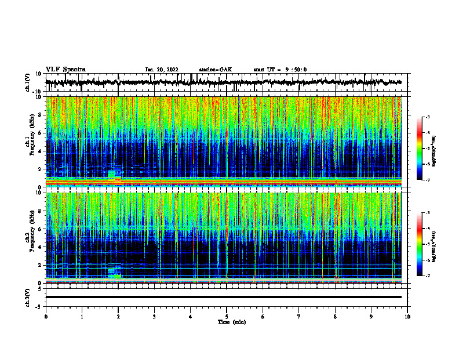Click the ch.1 colorbar log(PSD) unit label
The width and height of the screenshot is (459, 355).
(x=434, y=151)
